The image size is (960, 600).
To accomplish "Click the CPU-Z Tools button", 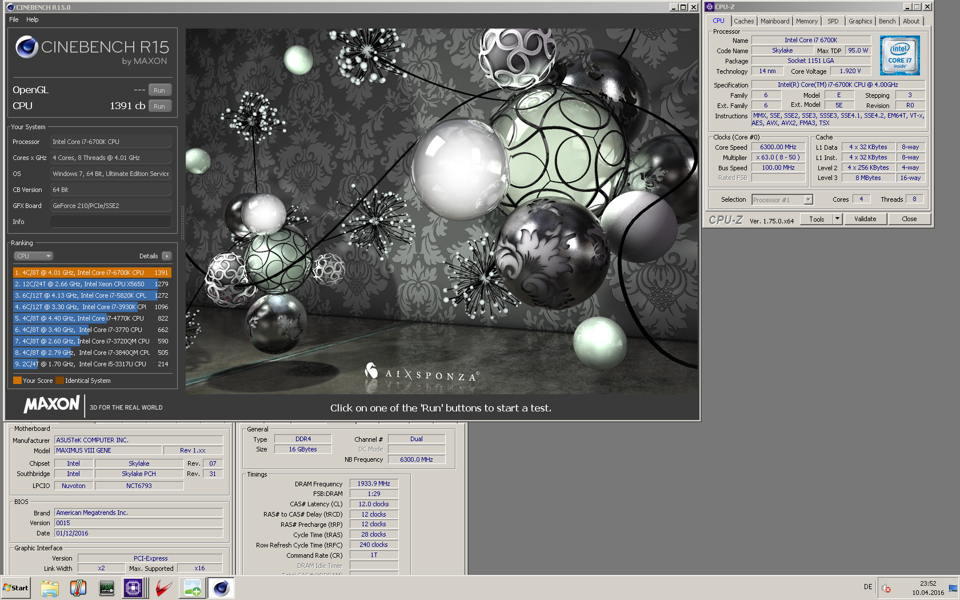I will pos(817,219).
